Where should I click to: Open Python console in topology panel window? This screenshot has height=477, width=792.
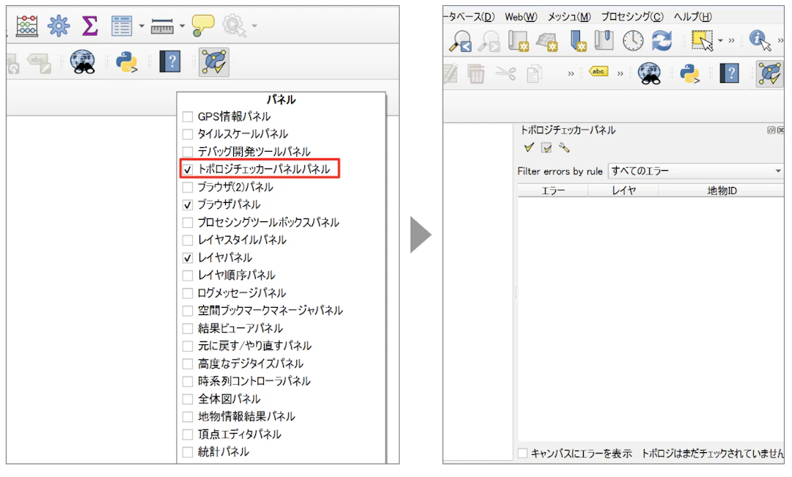[690, 74]
